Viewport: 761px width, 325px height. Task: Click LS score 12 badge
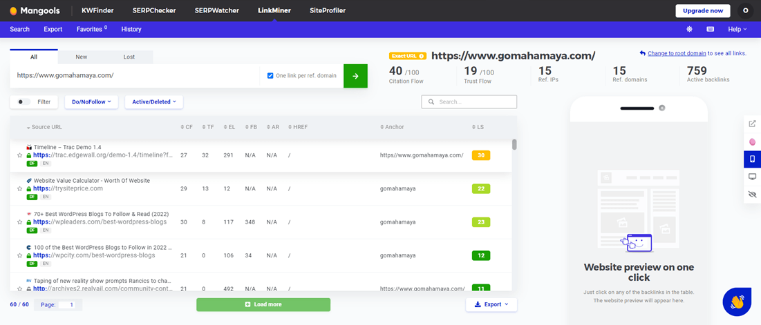click(x=481, y=255)
